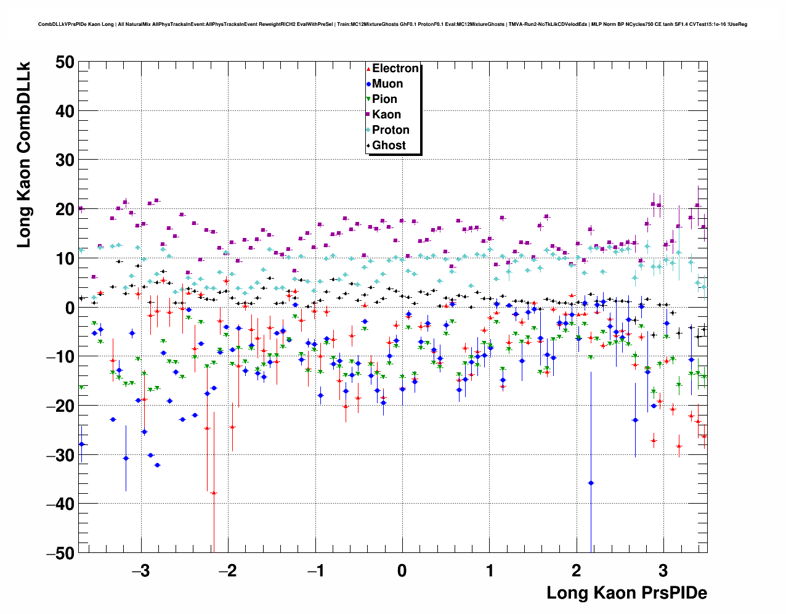
Task: Click the Proton legend text
Action: pyautogui.click(x=391, y=130)
